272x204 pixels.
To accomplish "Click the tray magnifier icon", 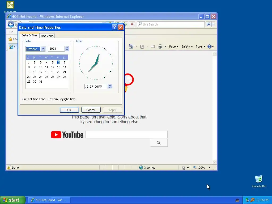I will coord(252,200).
